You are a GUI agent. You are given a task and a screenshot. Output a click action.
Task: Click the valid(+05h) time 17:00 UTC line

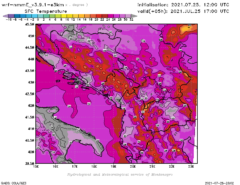point(183,11)
